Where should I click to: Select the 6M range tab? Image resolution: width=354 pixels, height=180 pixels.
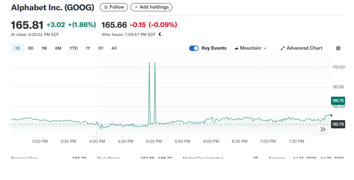tap(58, 48)
